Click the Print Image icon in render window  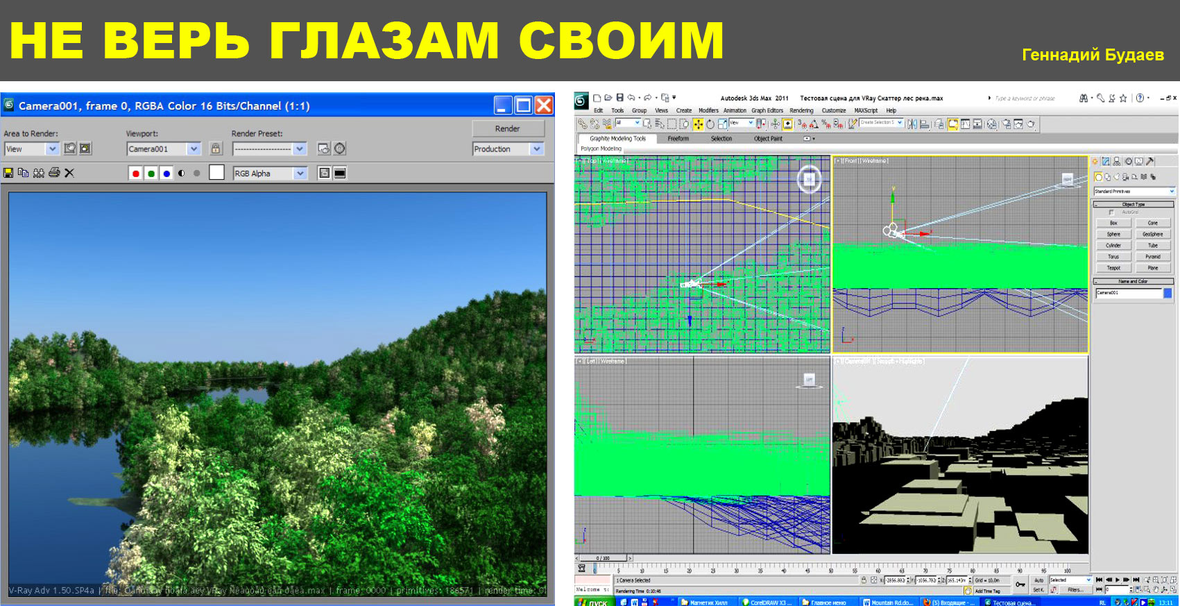pyautogui.click(x=54, y=173)
